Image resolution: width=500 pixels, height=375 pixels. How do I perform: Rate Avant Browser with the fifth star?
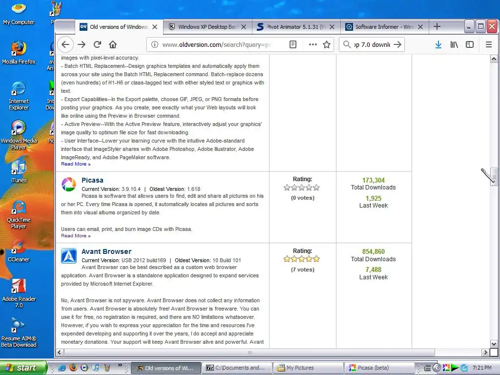click(x=316, y=259)
